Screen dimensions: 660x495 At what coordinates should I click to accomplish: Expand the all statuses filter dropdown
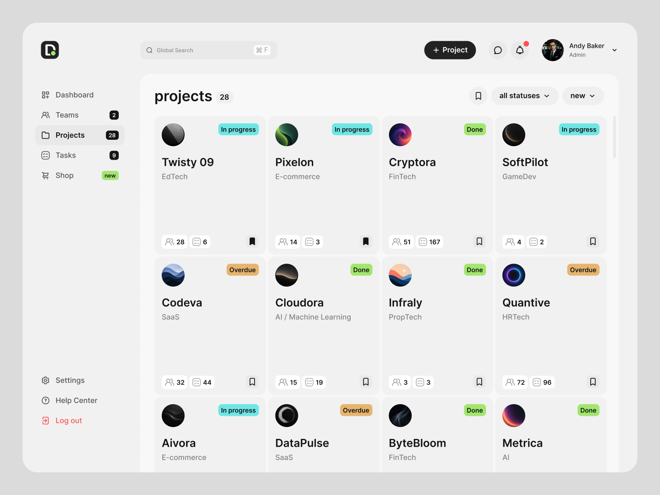click(x=524, y=96)
